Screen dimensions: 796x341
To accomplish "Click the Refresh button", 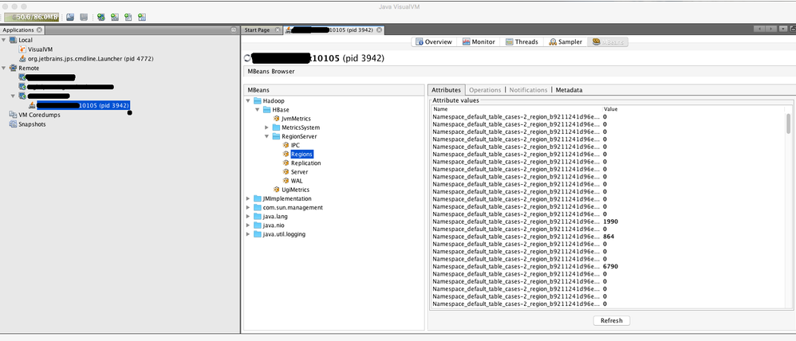I will point(611,321).
